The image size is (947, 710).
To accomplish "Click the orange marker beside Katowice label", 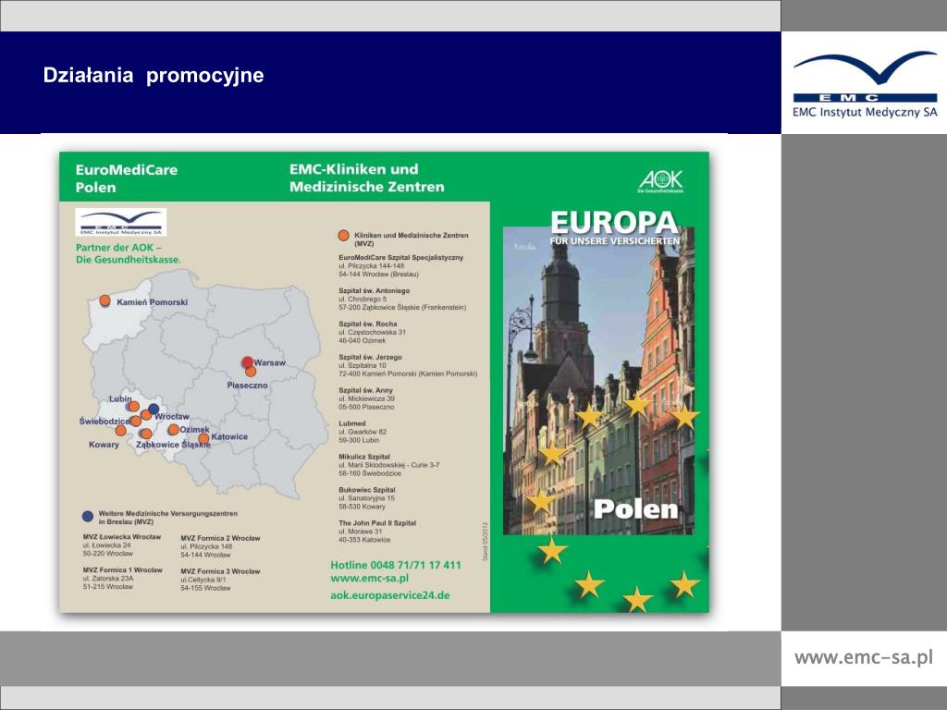I will click(x=203, y=437).
